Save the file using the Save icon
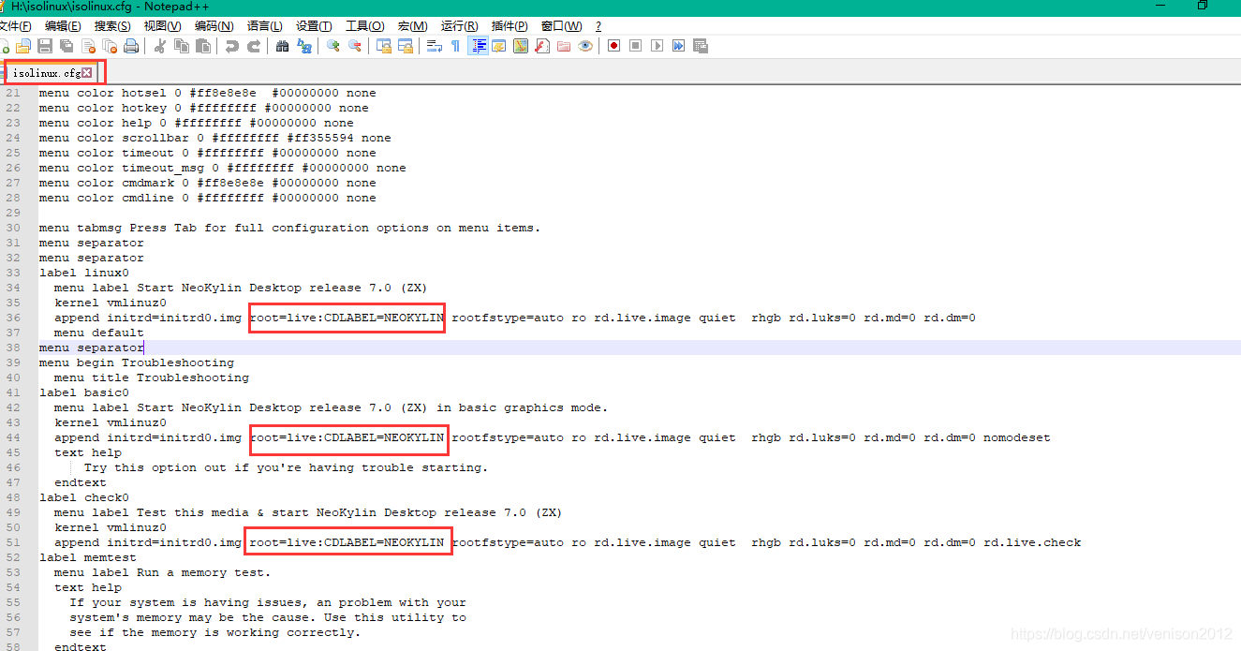The image size is (1241, 651). 45,46
